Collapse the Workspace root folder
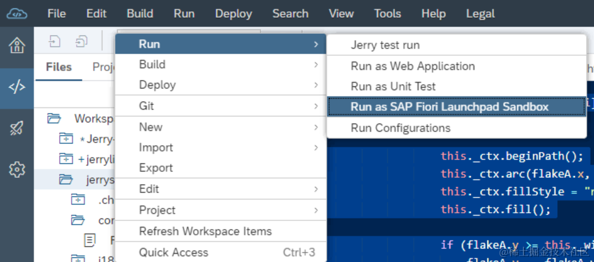 (54, 119)
